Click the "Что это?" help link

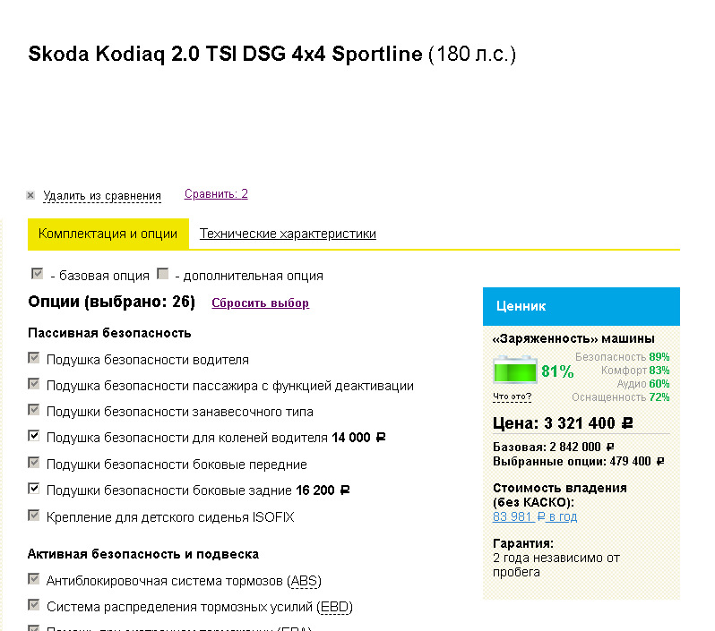click(x=512, y=397)
